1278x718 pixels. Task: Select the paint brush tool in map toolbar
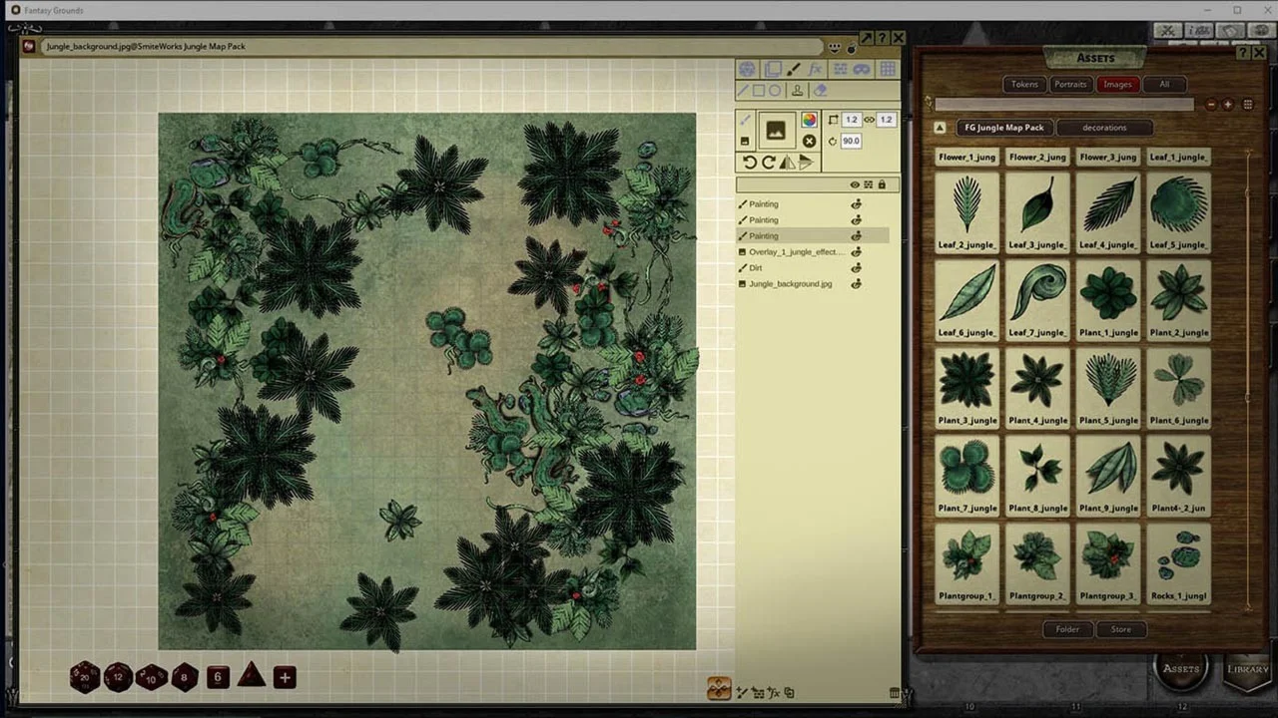click(794, 69)
